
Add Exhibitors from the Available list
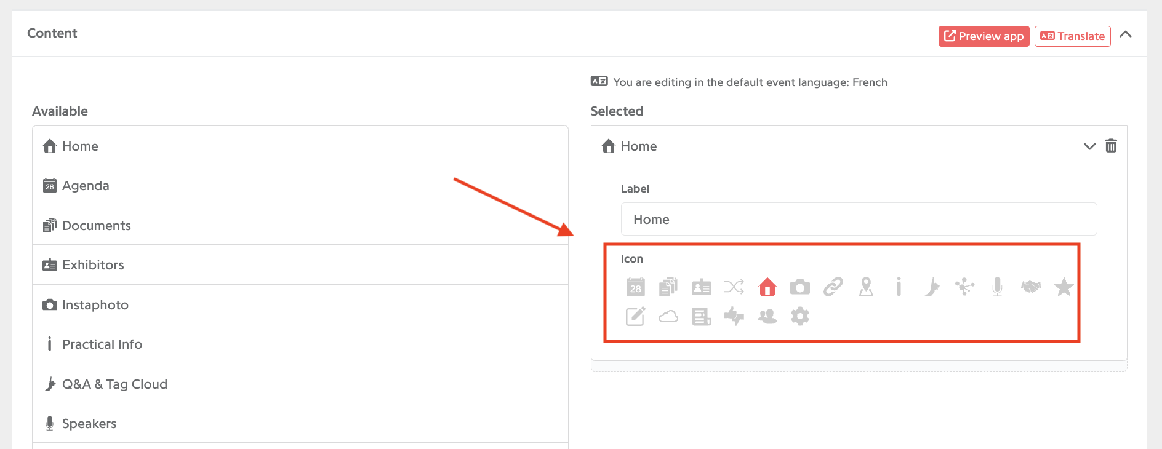(300, 264)
